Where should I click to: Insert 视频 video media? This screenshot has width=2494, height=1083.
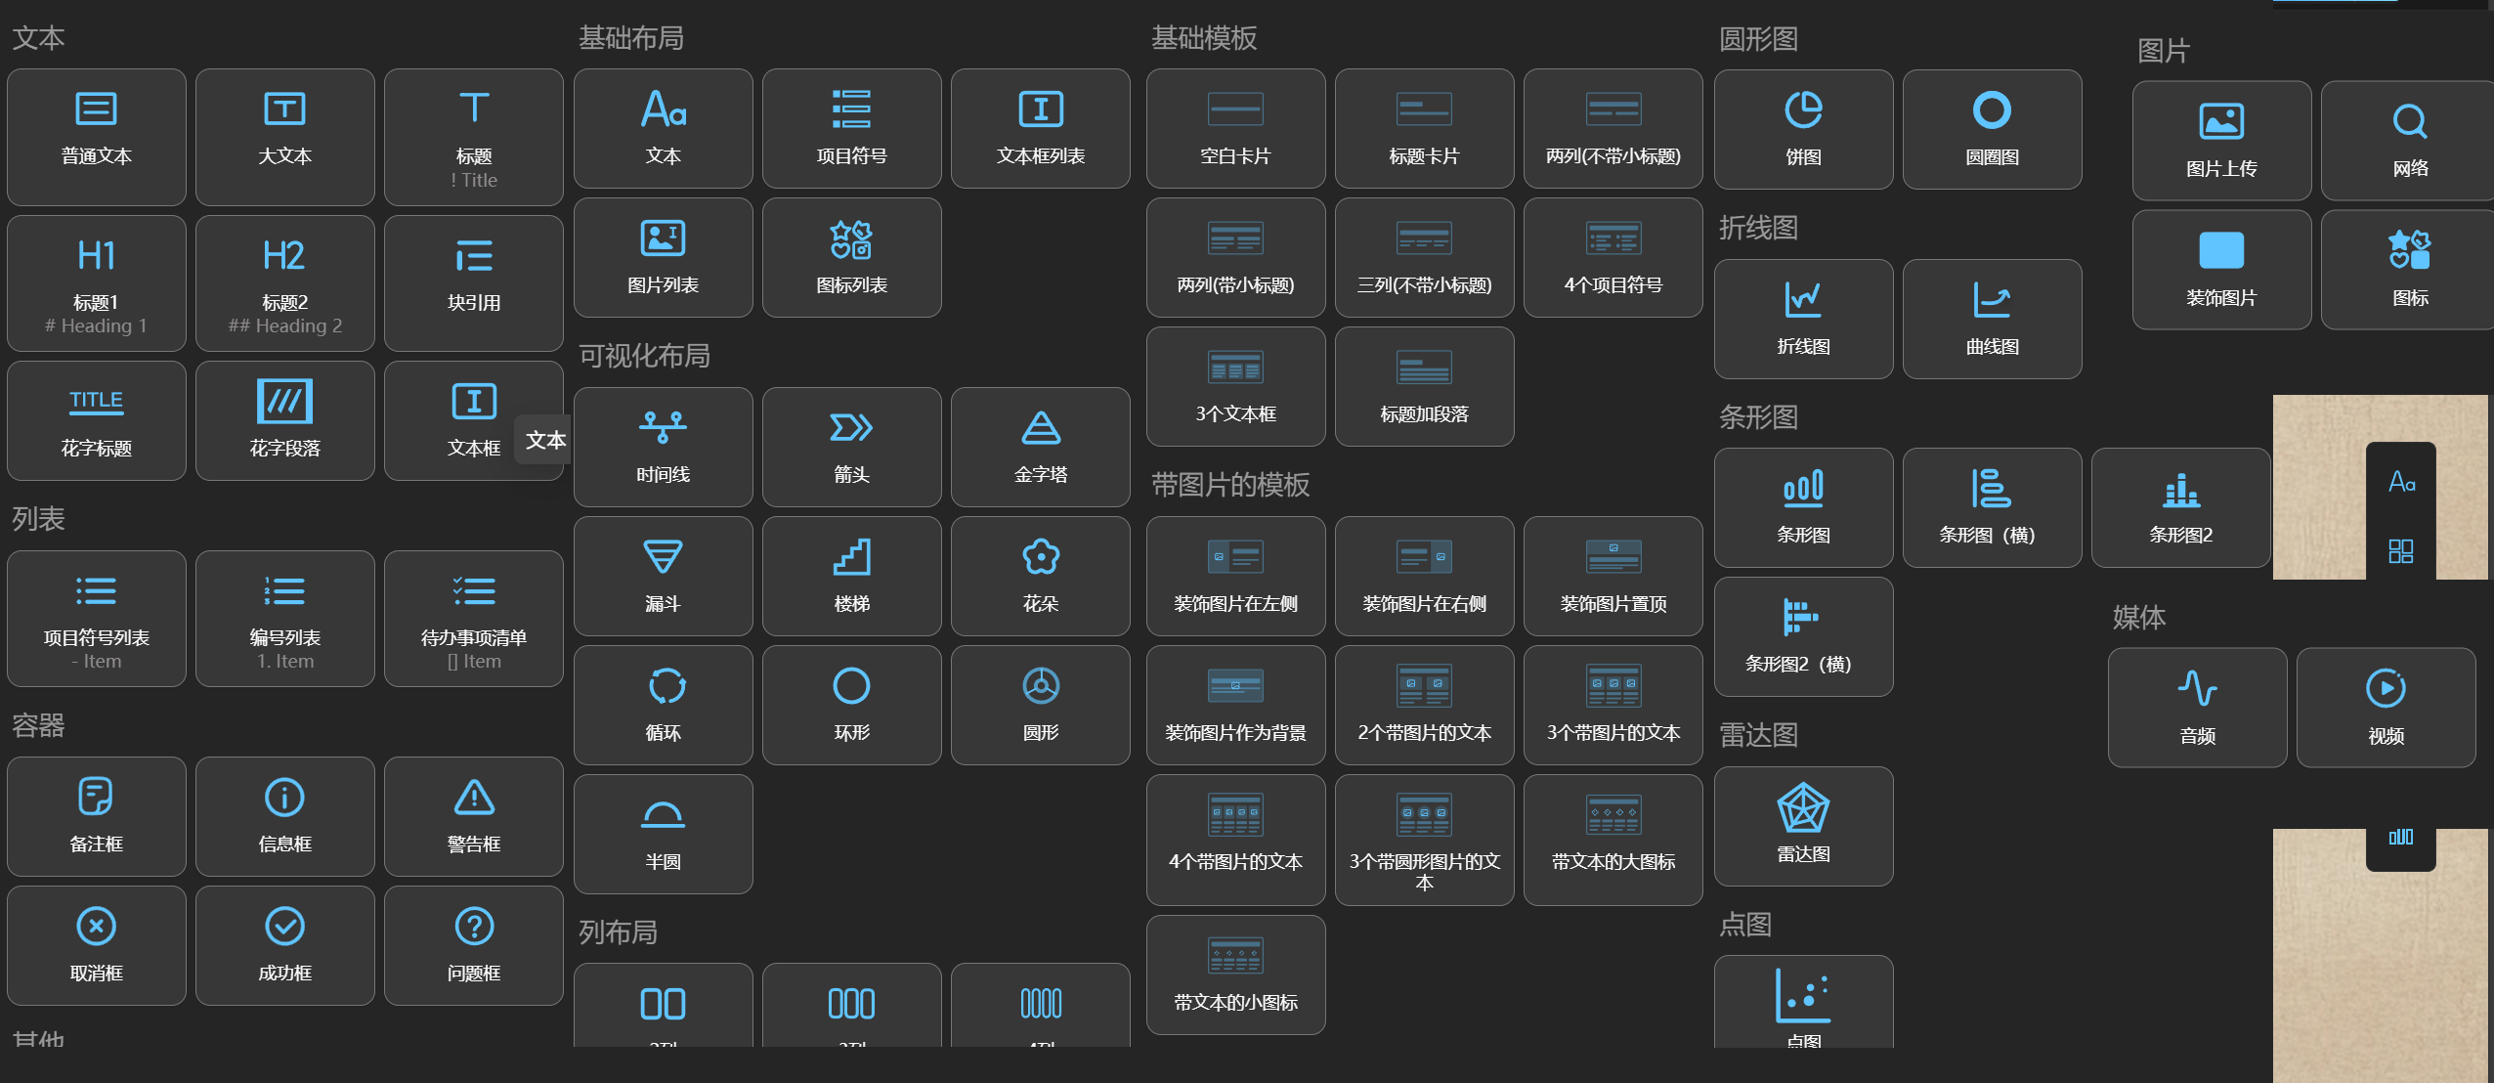click(2386, 708)
